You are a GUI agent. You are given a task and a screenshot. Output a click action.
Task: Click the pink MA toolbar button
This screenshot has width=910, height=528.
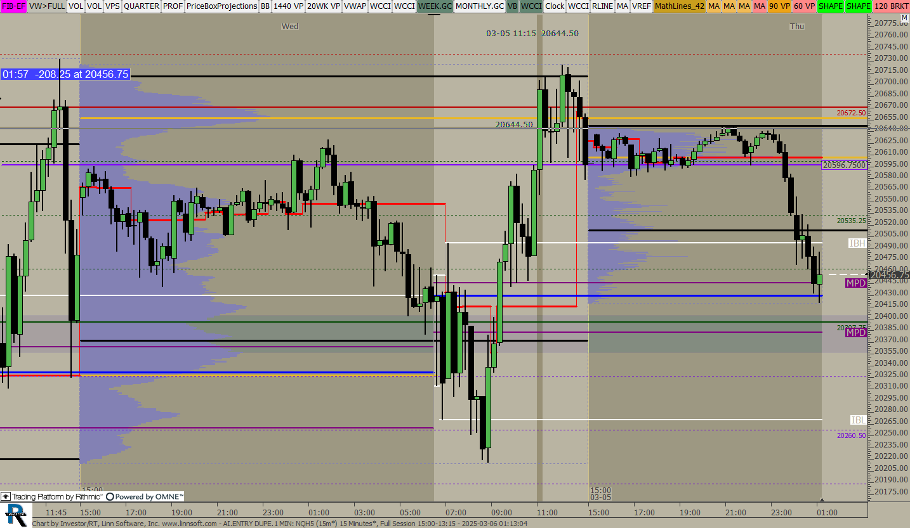(760, 6)
